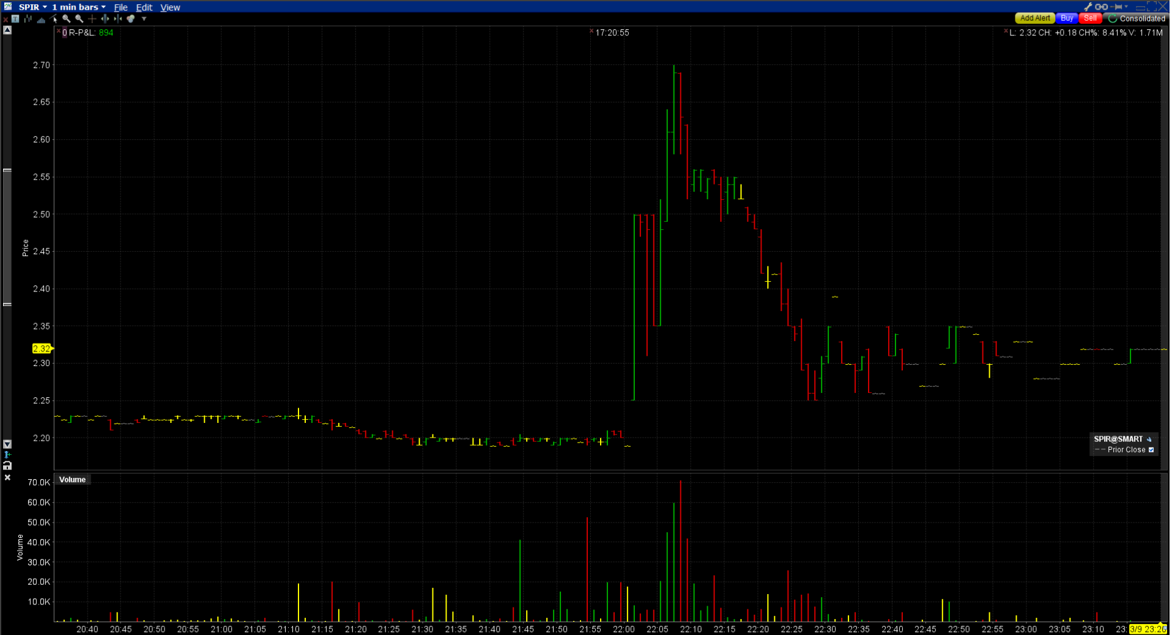Click the auto-fit vertical scale icon
This screenshot has height=635, width=1172.
click(7, 455)
